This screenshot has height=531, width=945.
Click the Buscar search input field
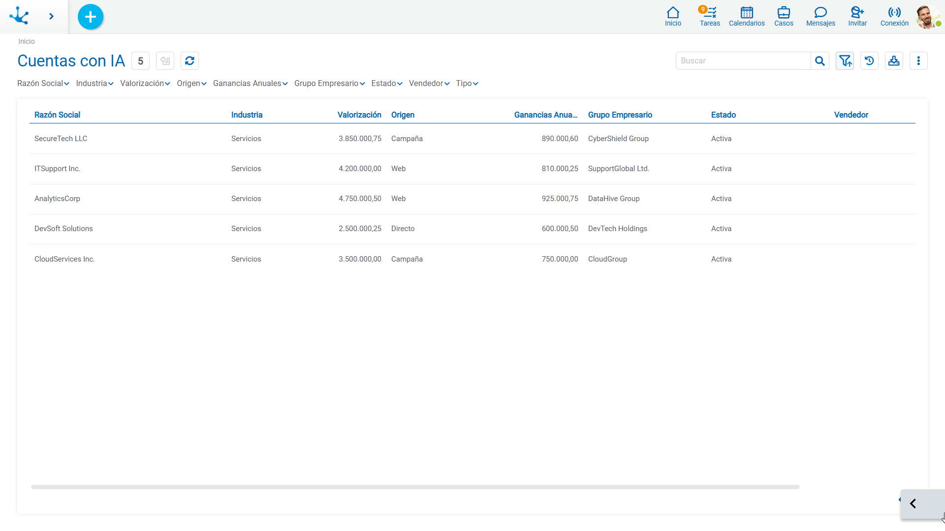743,61
